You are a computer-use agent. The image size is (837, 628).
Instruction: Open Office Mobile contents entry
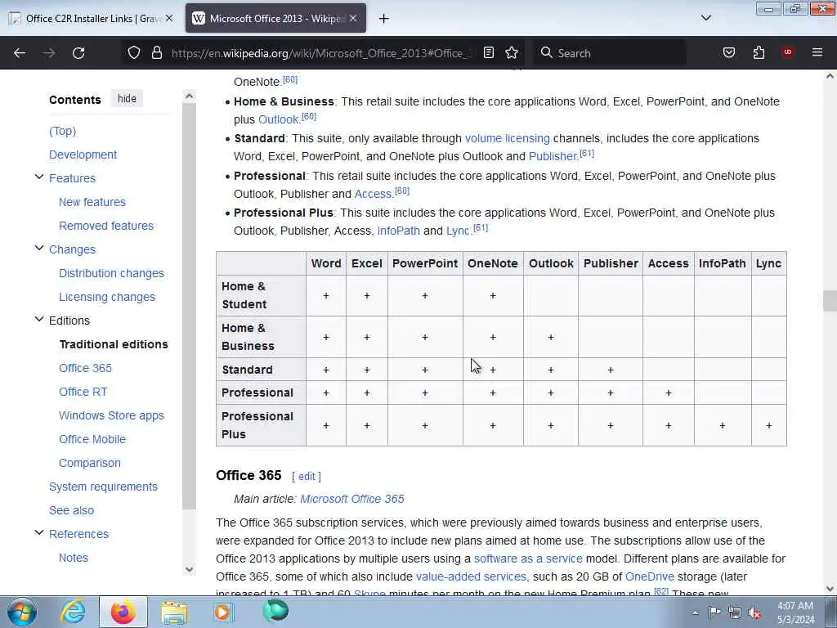coord(92,439)
